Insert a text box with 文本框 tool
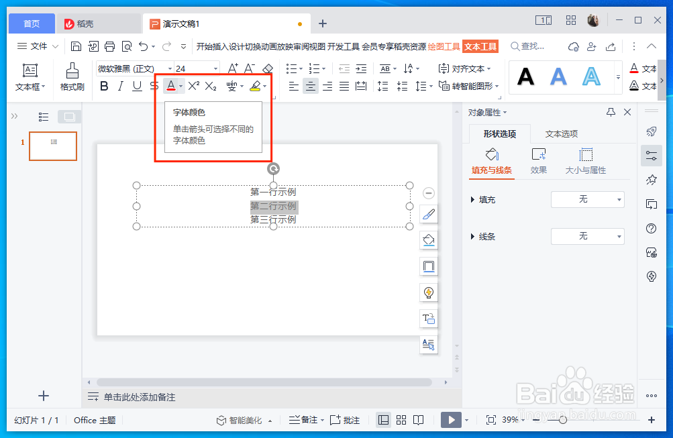This screenshot has height=438, width=673. [30, 77]
